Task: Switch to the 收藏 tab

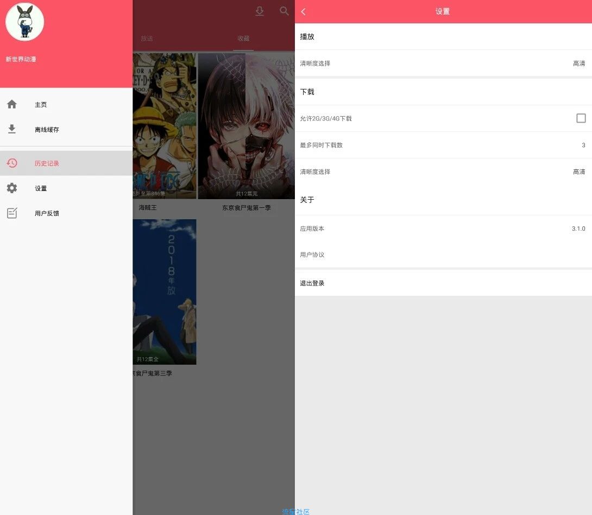Action: (x=243, y=39)
